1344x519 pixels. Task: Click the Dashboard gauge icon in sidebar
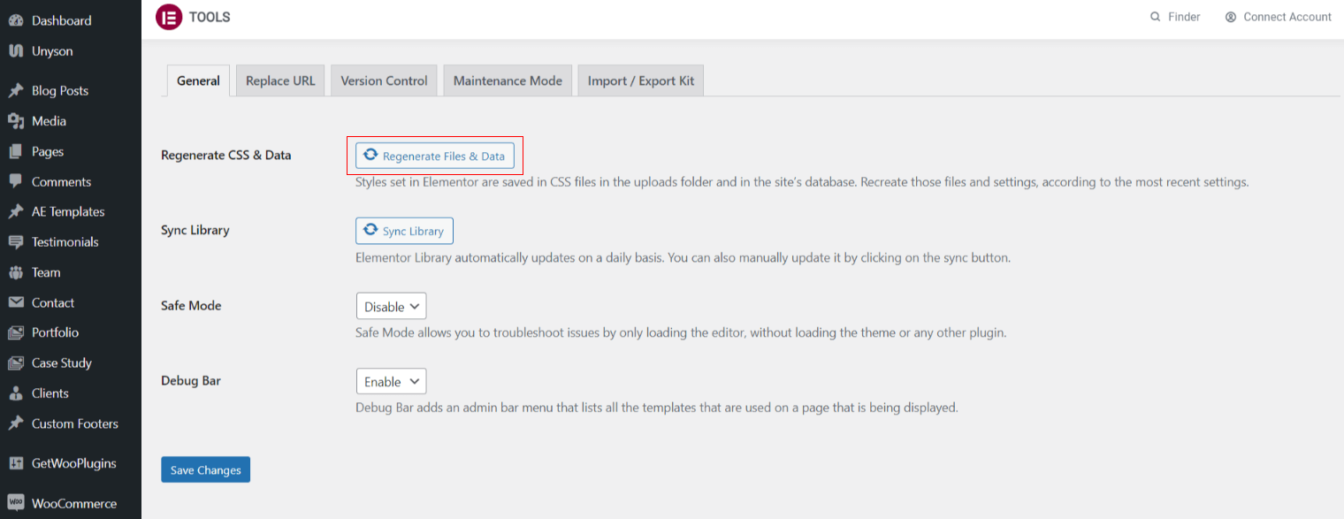(16, 20)
